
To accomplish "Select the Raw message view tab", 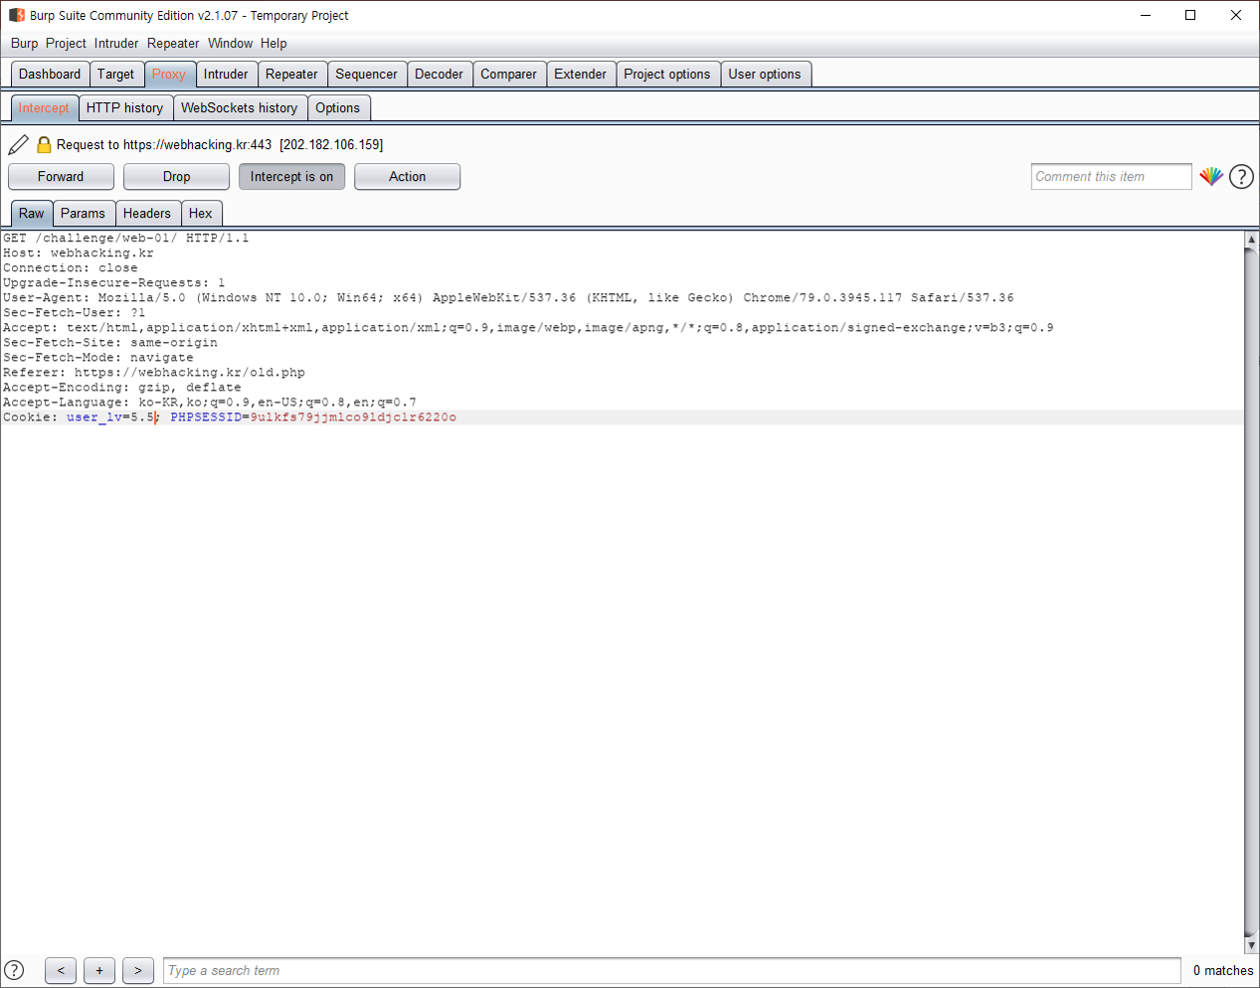I will (32, 214).
